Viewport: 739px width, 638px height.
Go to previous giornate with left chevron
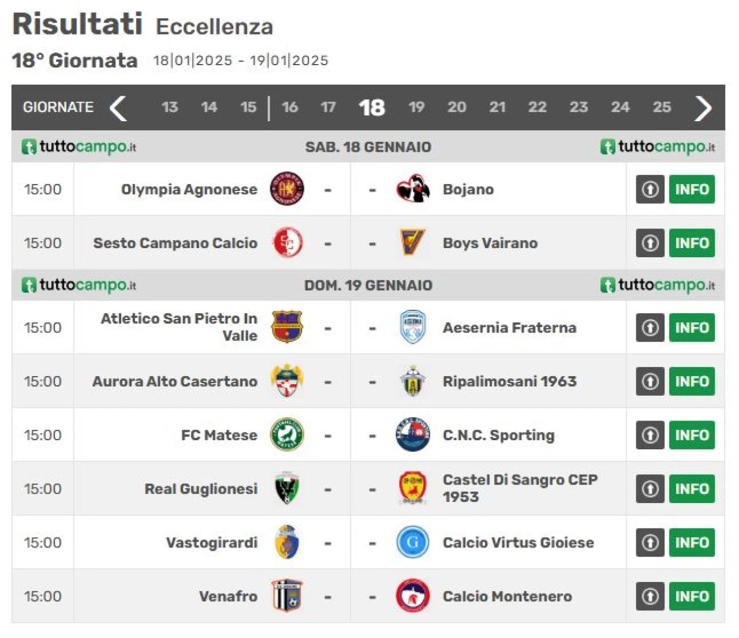pos(118,108)
